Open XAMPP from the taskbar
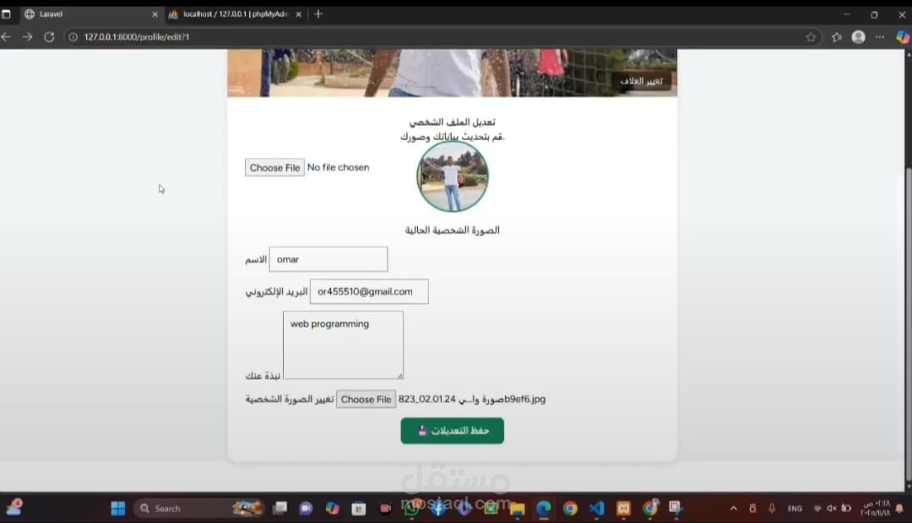Image resolution: width=912 pixels, height=523 pixels. pos(623,509)
